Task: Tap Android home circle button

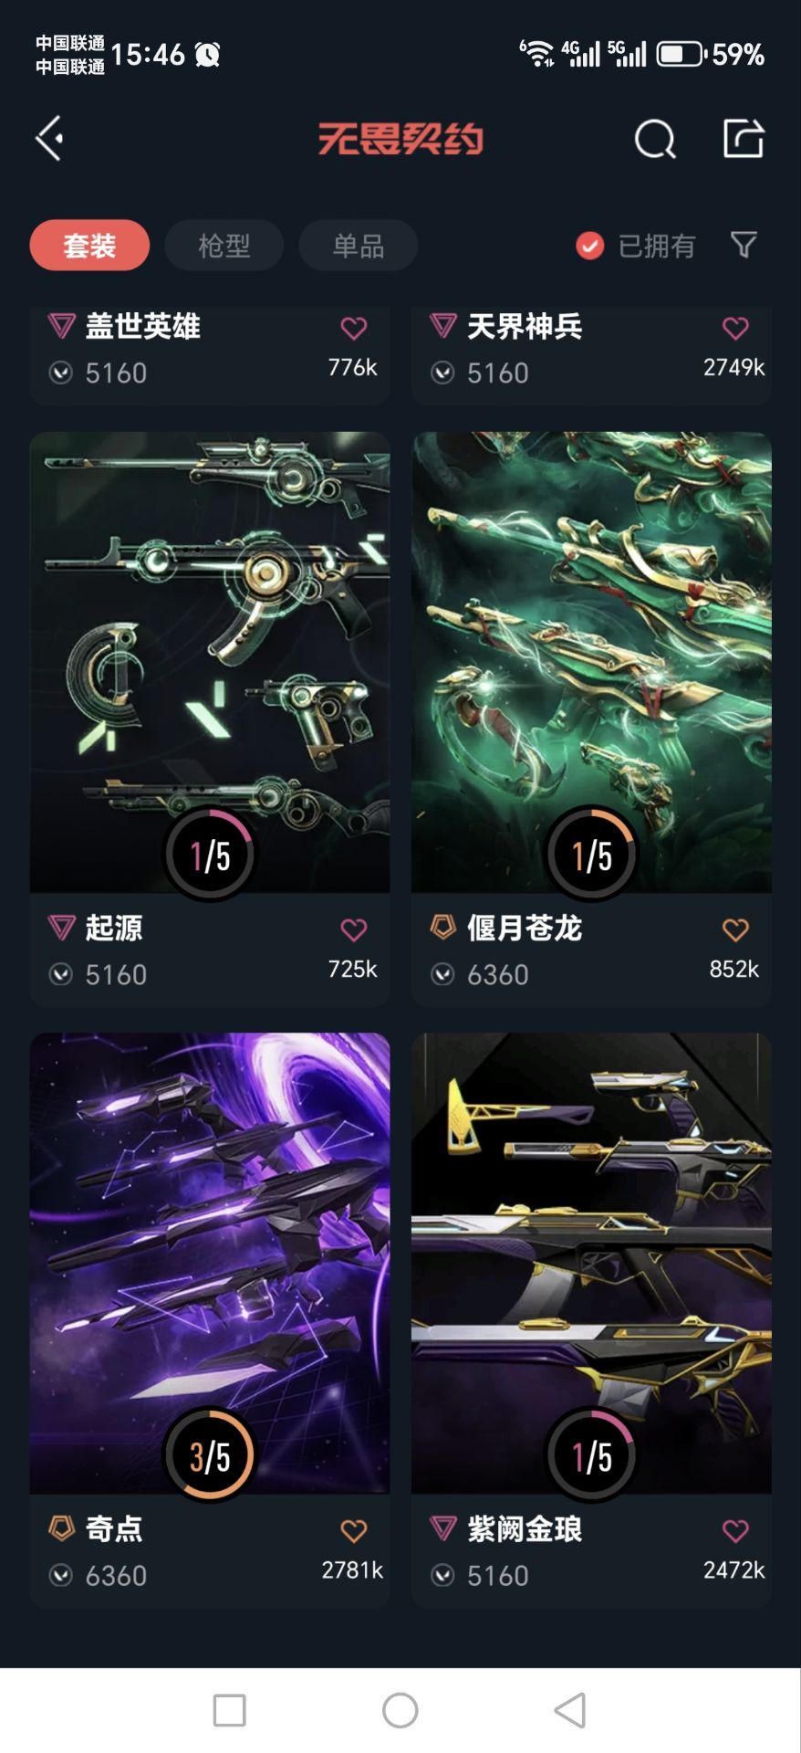Action: [400, 1710]
